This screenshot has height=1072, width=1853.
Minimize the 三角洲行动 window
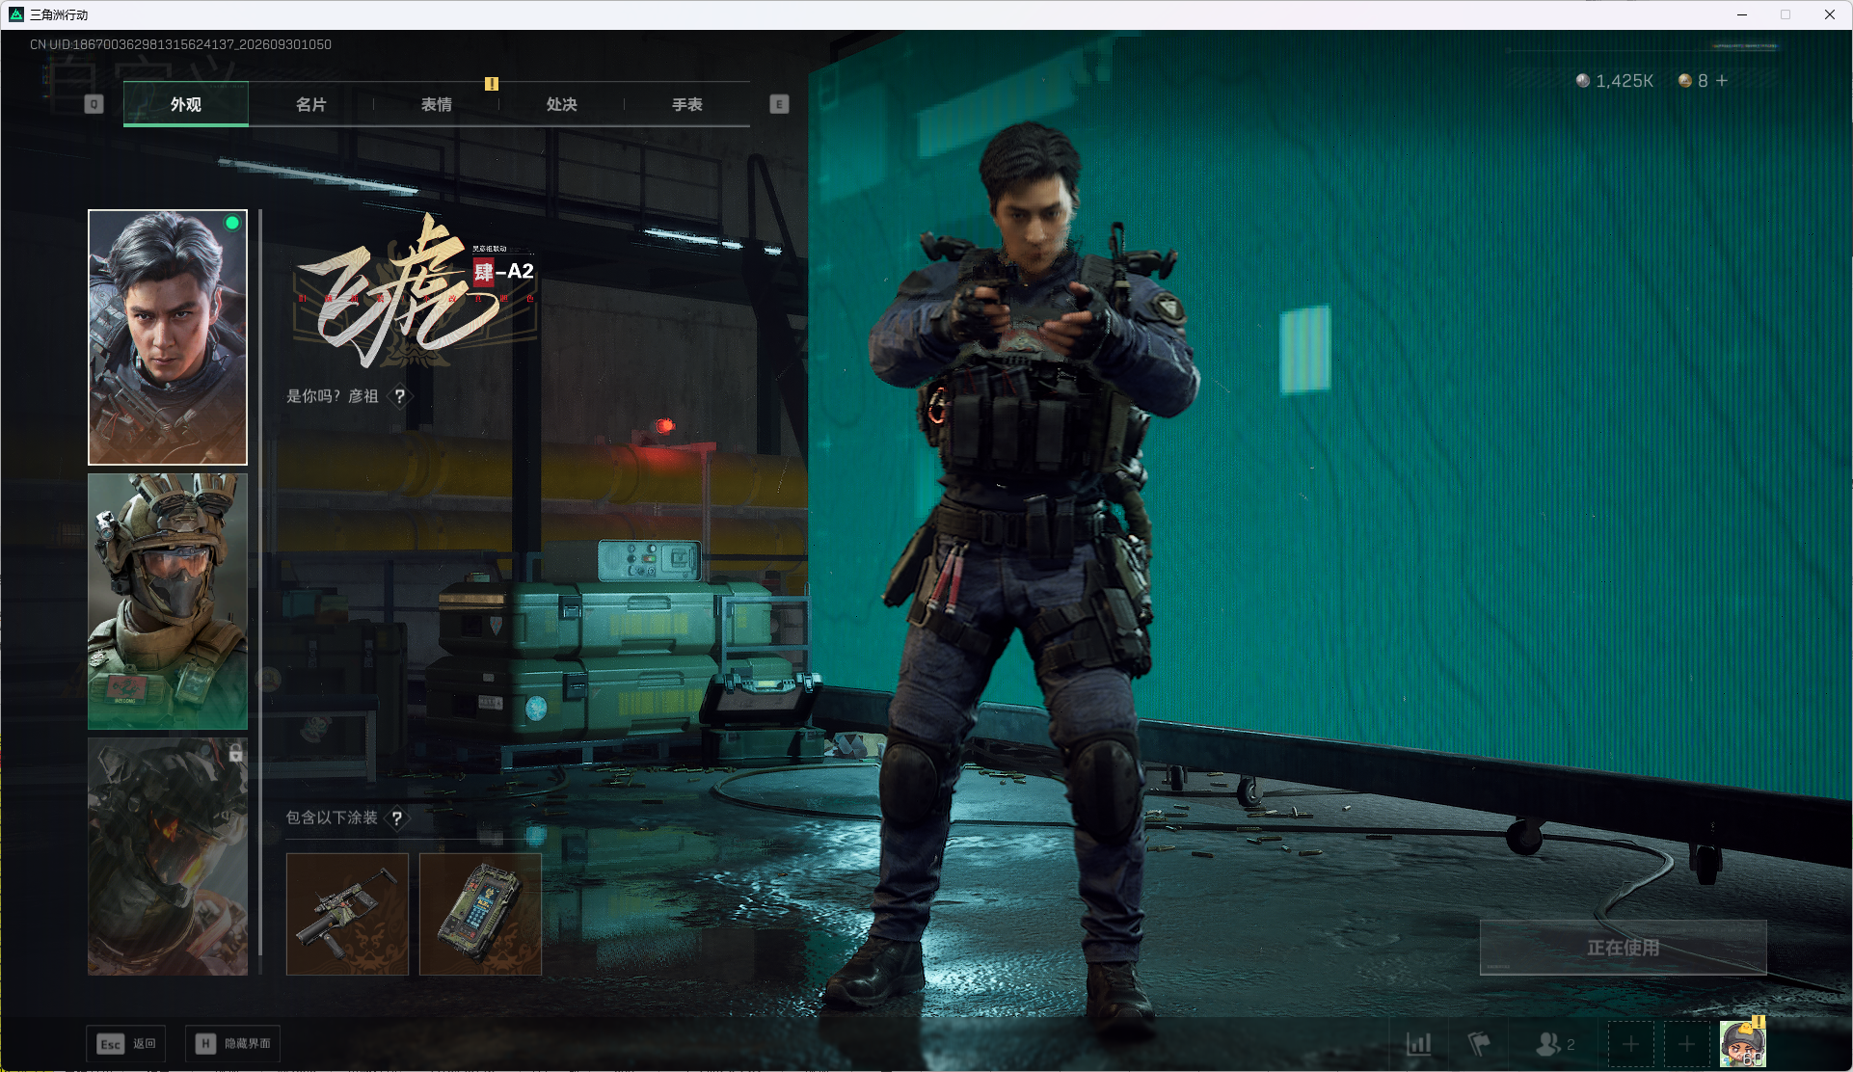1742,14
